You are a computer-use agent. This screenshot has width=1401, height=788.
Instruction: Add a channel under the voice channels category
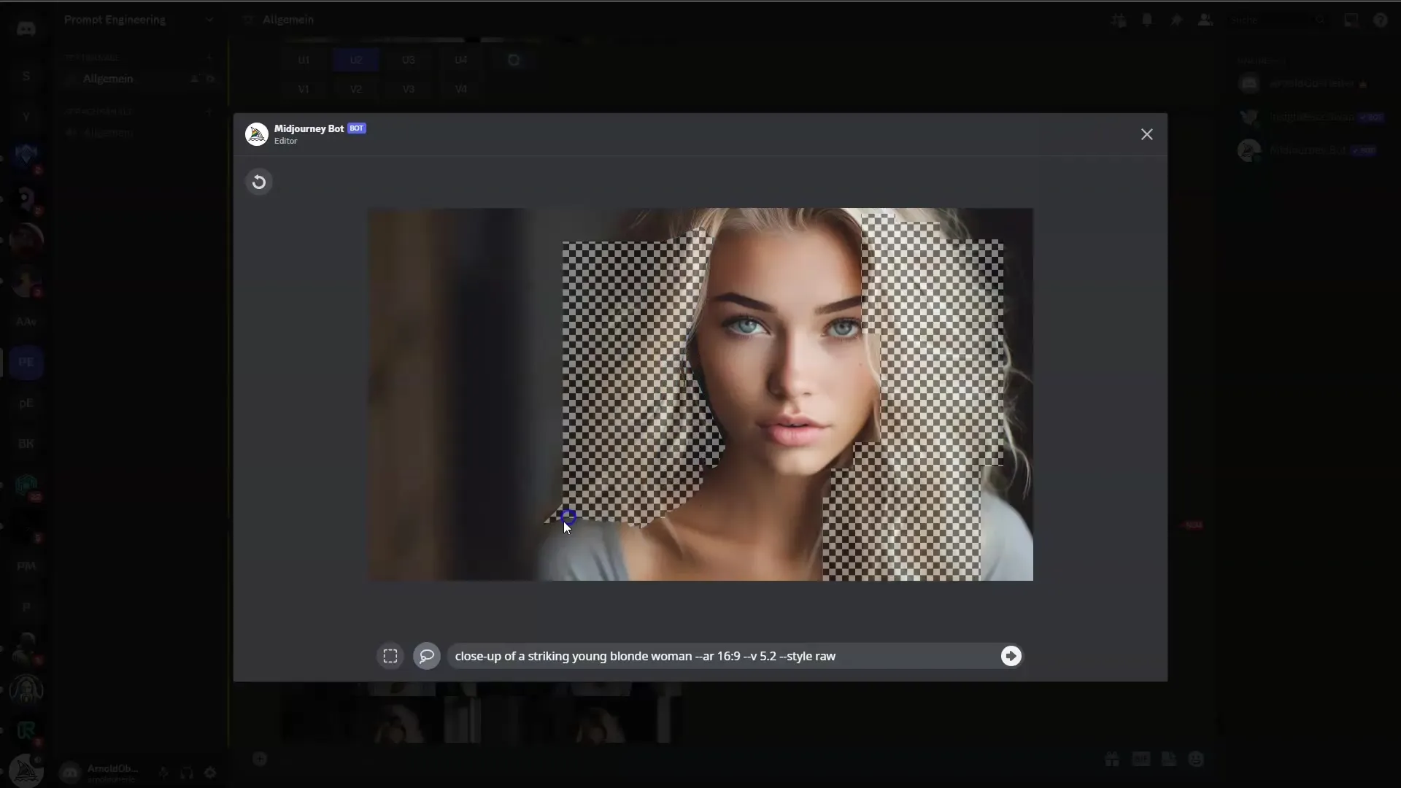coord(209,112)
